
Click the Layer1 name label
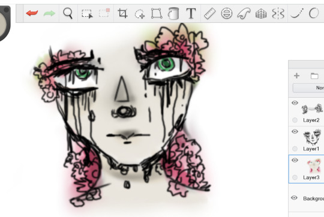311,149
